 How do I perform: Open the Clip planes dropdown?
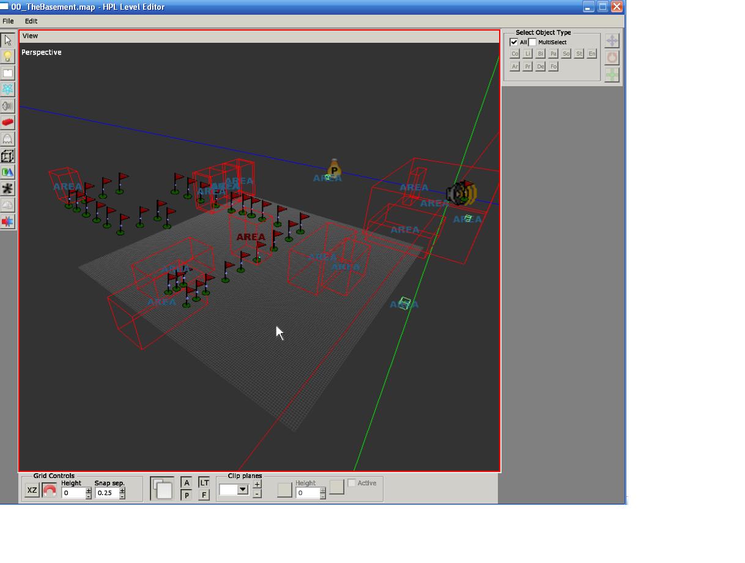coord(243,489)
